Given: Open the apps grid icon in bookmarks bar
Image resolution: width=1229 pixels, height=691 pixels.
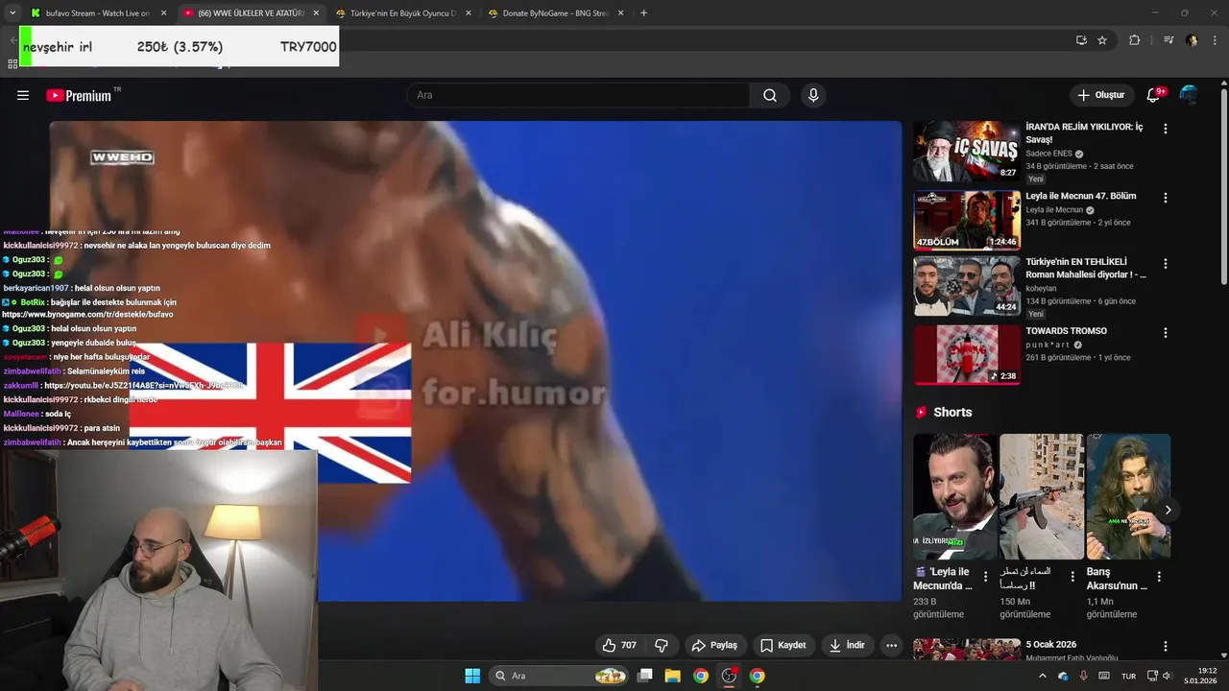Looking at the screenshot, I should (x=12, y=63).
